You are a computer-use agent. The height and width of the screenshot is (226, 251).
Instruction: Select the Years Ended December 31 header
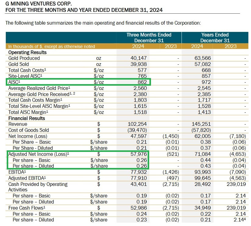215,37
